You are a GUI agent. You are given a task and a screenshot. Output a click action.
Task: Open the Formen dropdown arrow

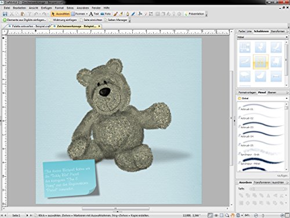[x=87, y=14]
